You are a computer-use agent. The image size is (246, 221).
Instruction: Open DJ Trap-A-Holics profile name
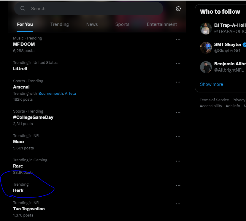tap(230, 25)
